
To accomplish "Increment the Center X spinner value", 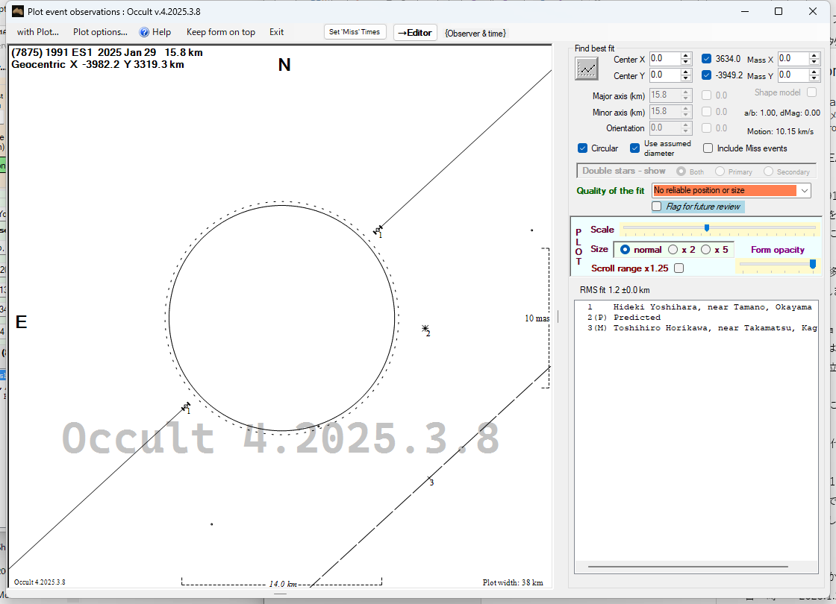I will click(x=686, y=56).
